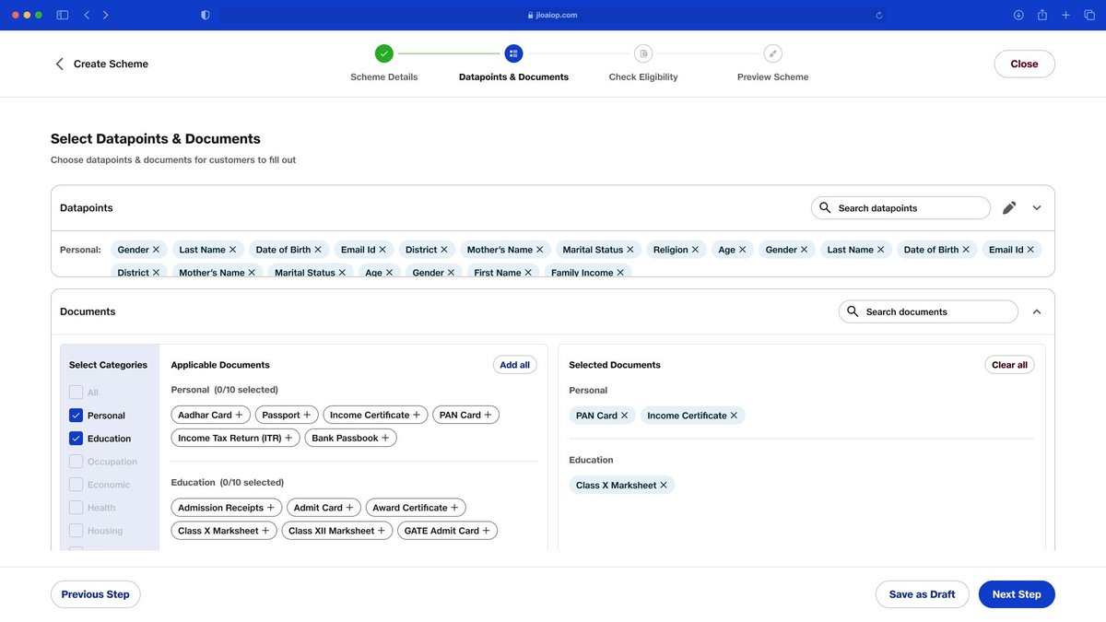1106x622 pixels.
Task: Reload the page with the refresh icon
Action: pyautogui.click(x=877, y=14)
